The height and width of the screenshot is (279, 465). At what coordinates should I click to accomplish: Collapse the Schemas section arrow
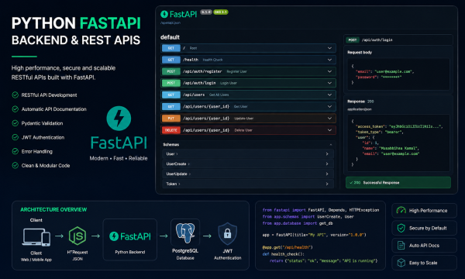[x=331, y=145]
